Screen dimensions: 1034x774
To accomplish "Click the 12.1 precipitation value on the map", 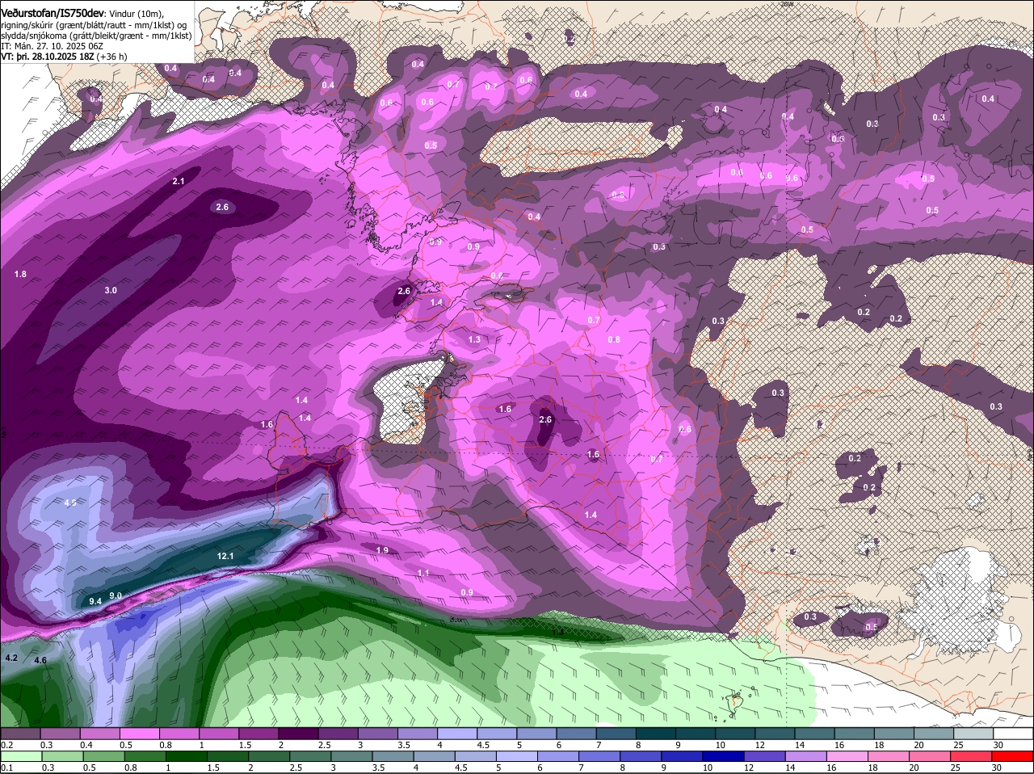I will click(x=225, y=557).
